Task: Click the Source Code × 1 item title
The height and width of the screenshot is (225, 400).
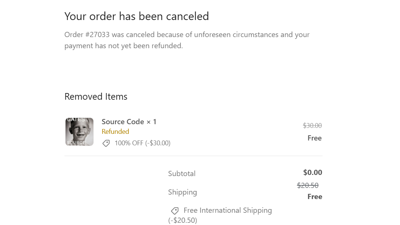Action: [129, 122]
